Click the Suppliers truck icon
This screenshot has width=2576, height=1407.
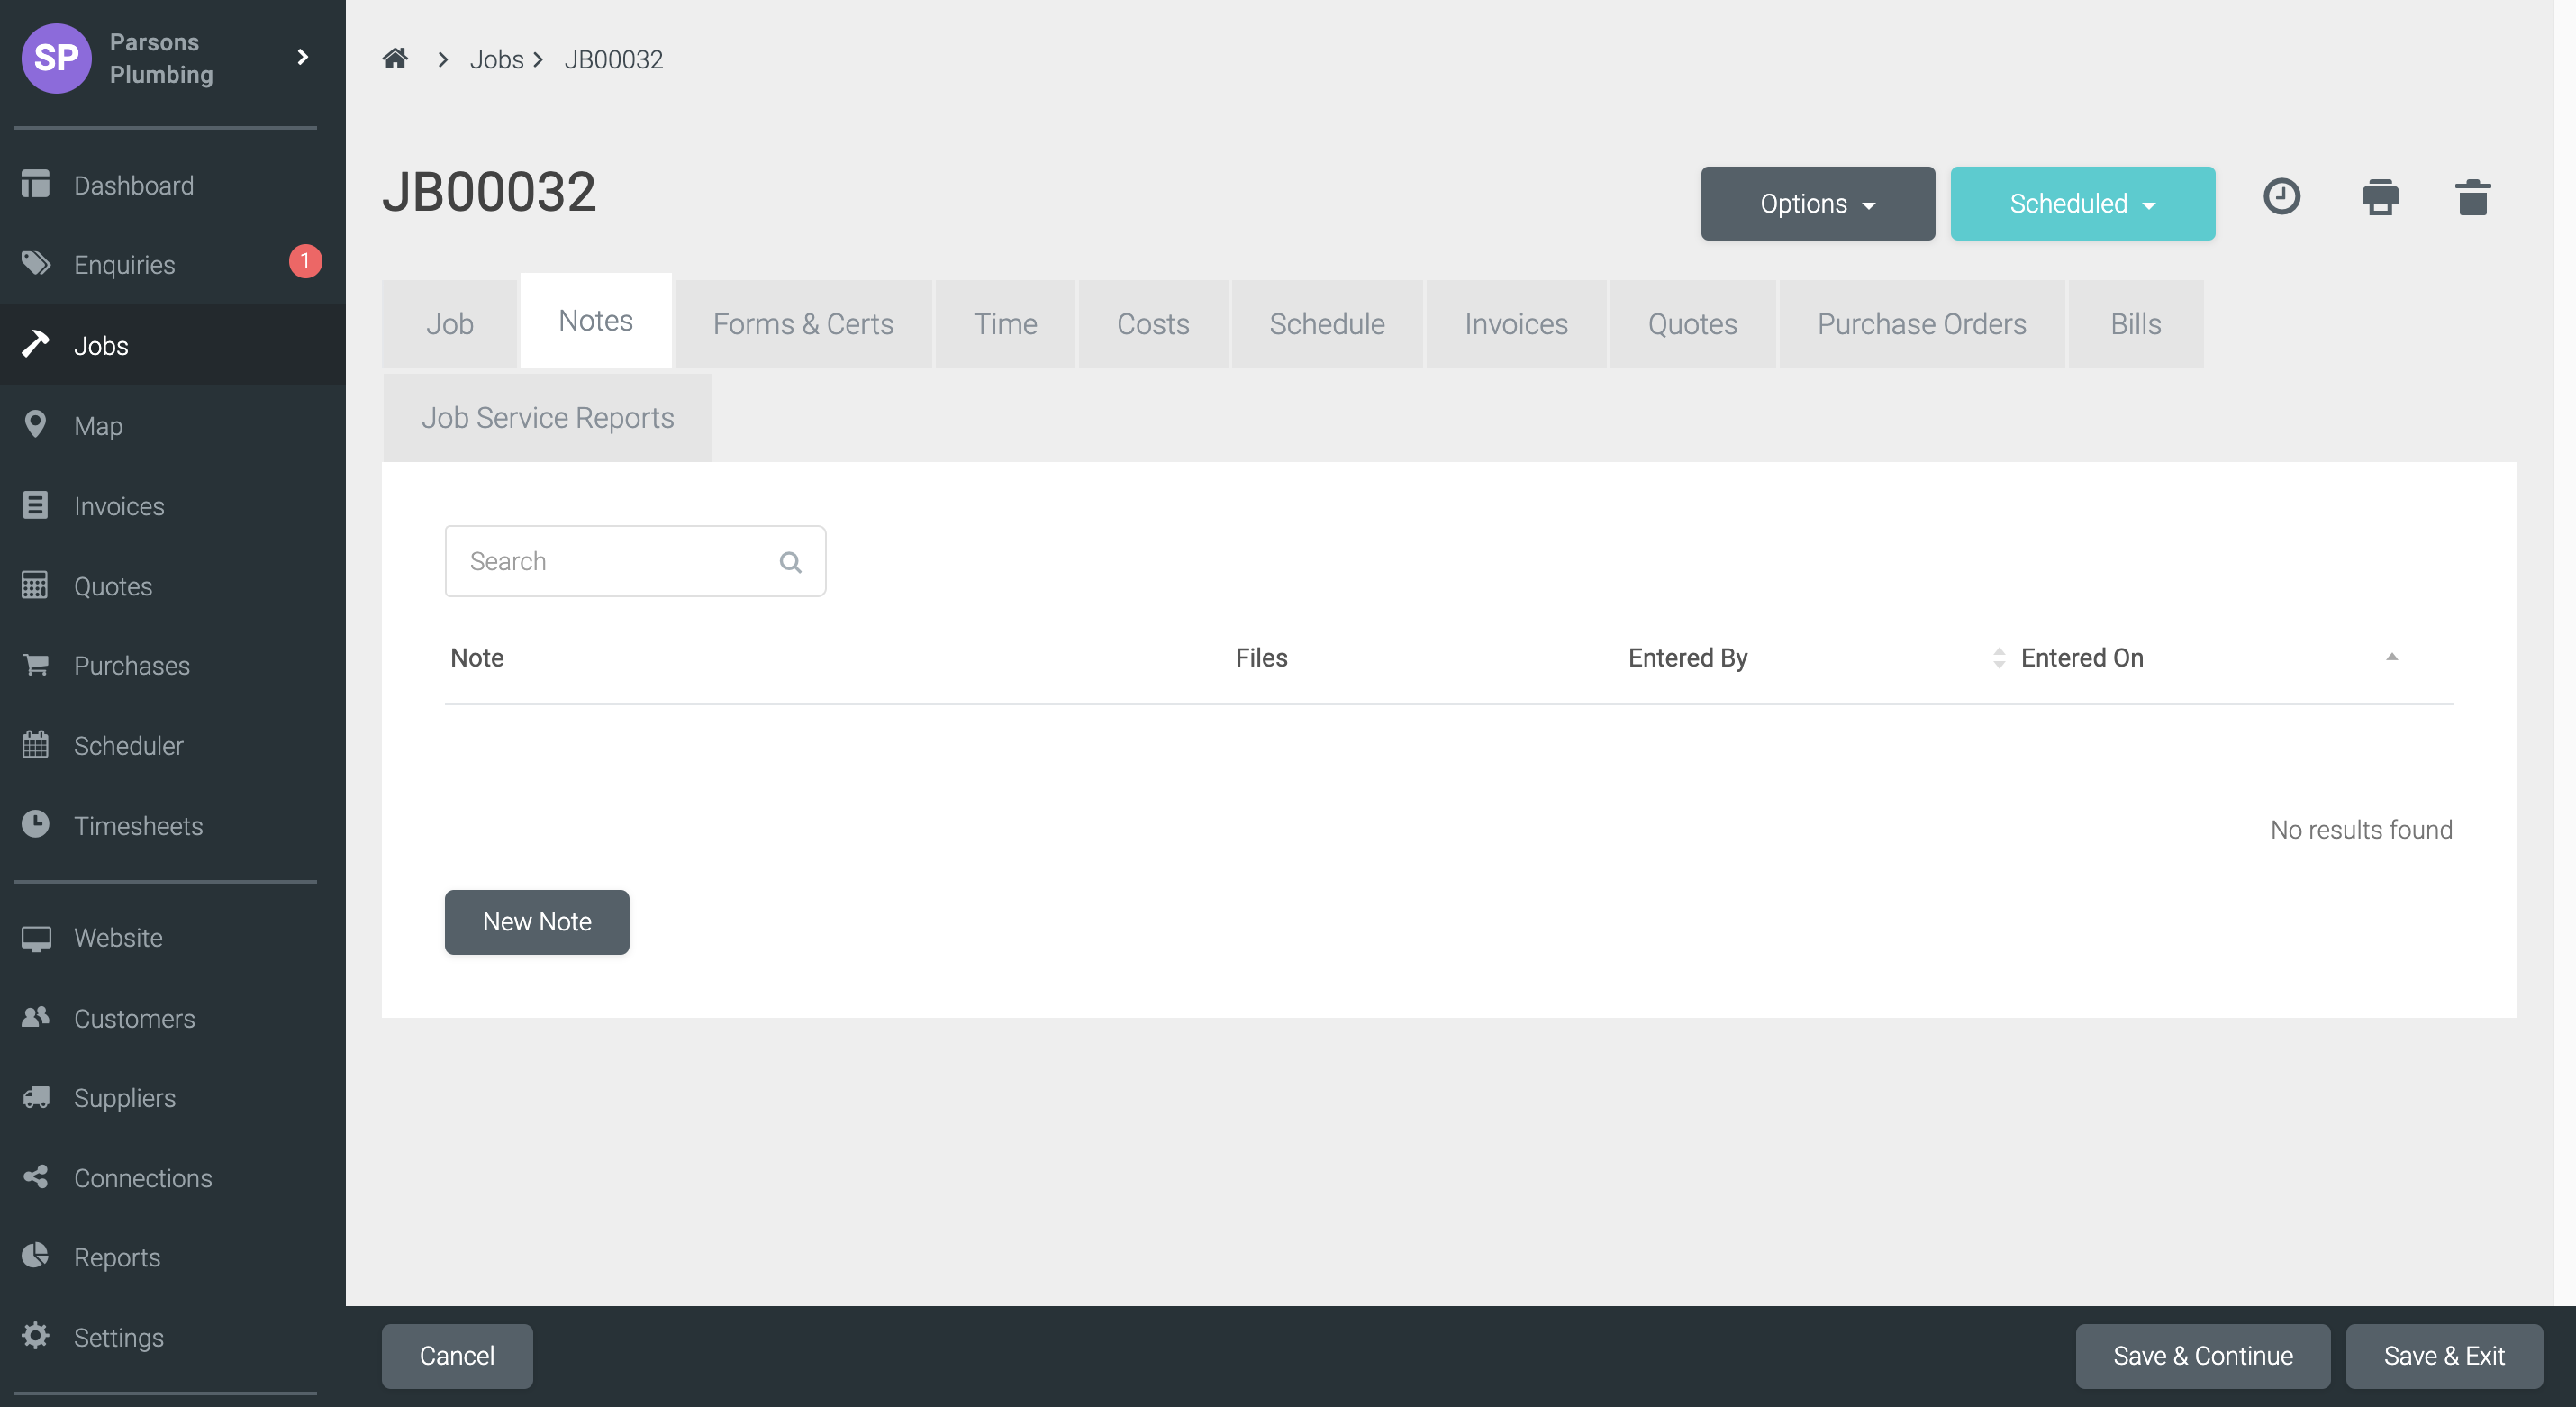point(36,1097)
